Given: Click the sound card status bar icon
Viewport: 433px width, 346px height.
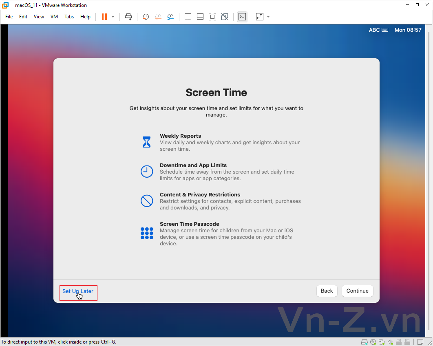Looking at the screenshot, I should click(x=390, y=342).
